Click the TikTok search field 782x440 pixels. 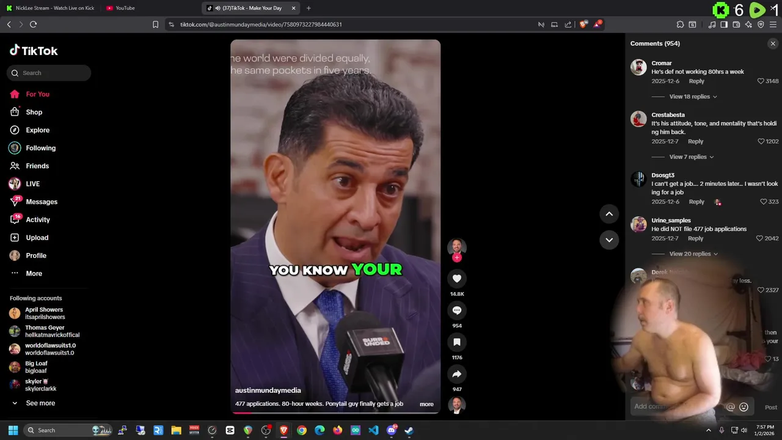point(49,73)
